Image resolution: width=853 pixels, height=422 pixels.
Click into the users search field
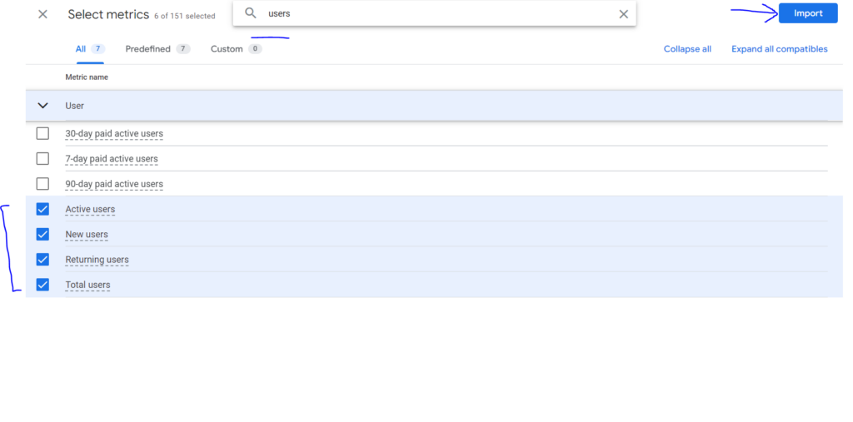click(x=435, y=13)
